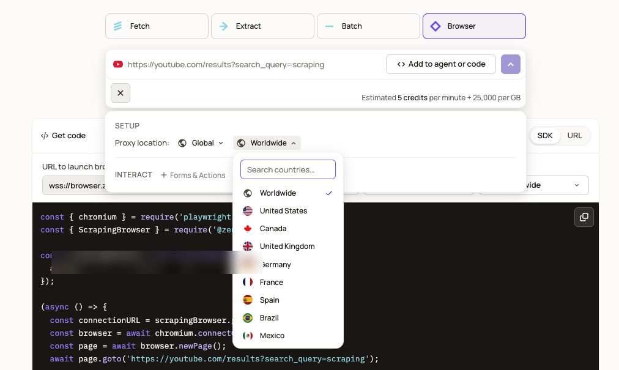Click the Get code heading
This screenshot has width=619, height=370.
click(63, 136)
